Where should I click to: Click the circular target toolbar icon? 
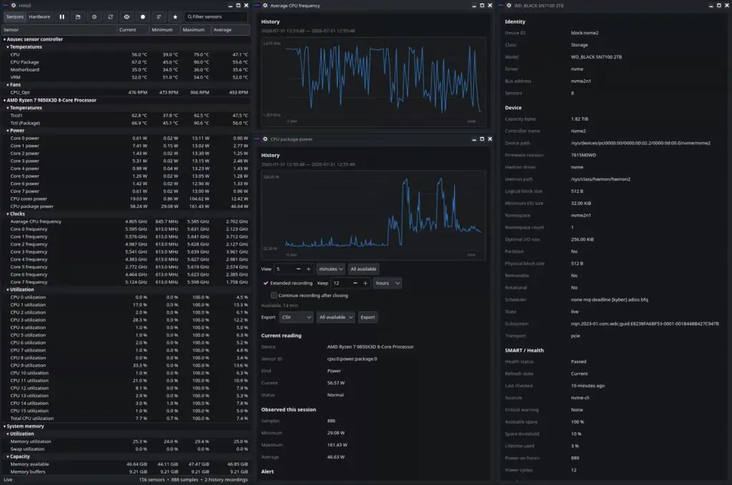point(94,17)
